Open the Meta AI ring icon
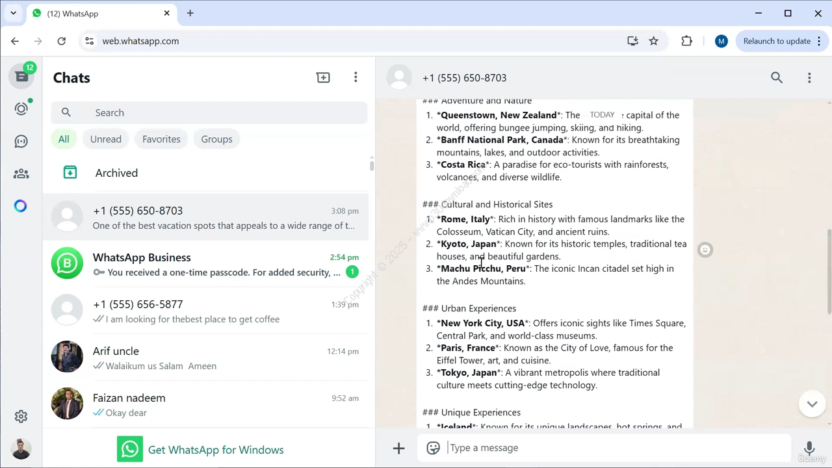The height and width of the screenshot is (468, 832). click(21, 206)
